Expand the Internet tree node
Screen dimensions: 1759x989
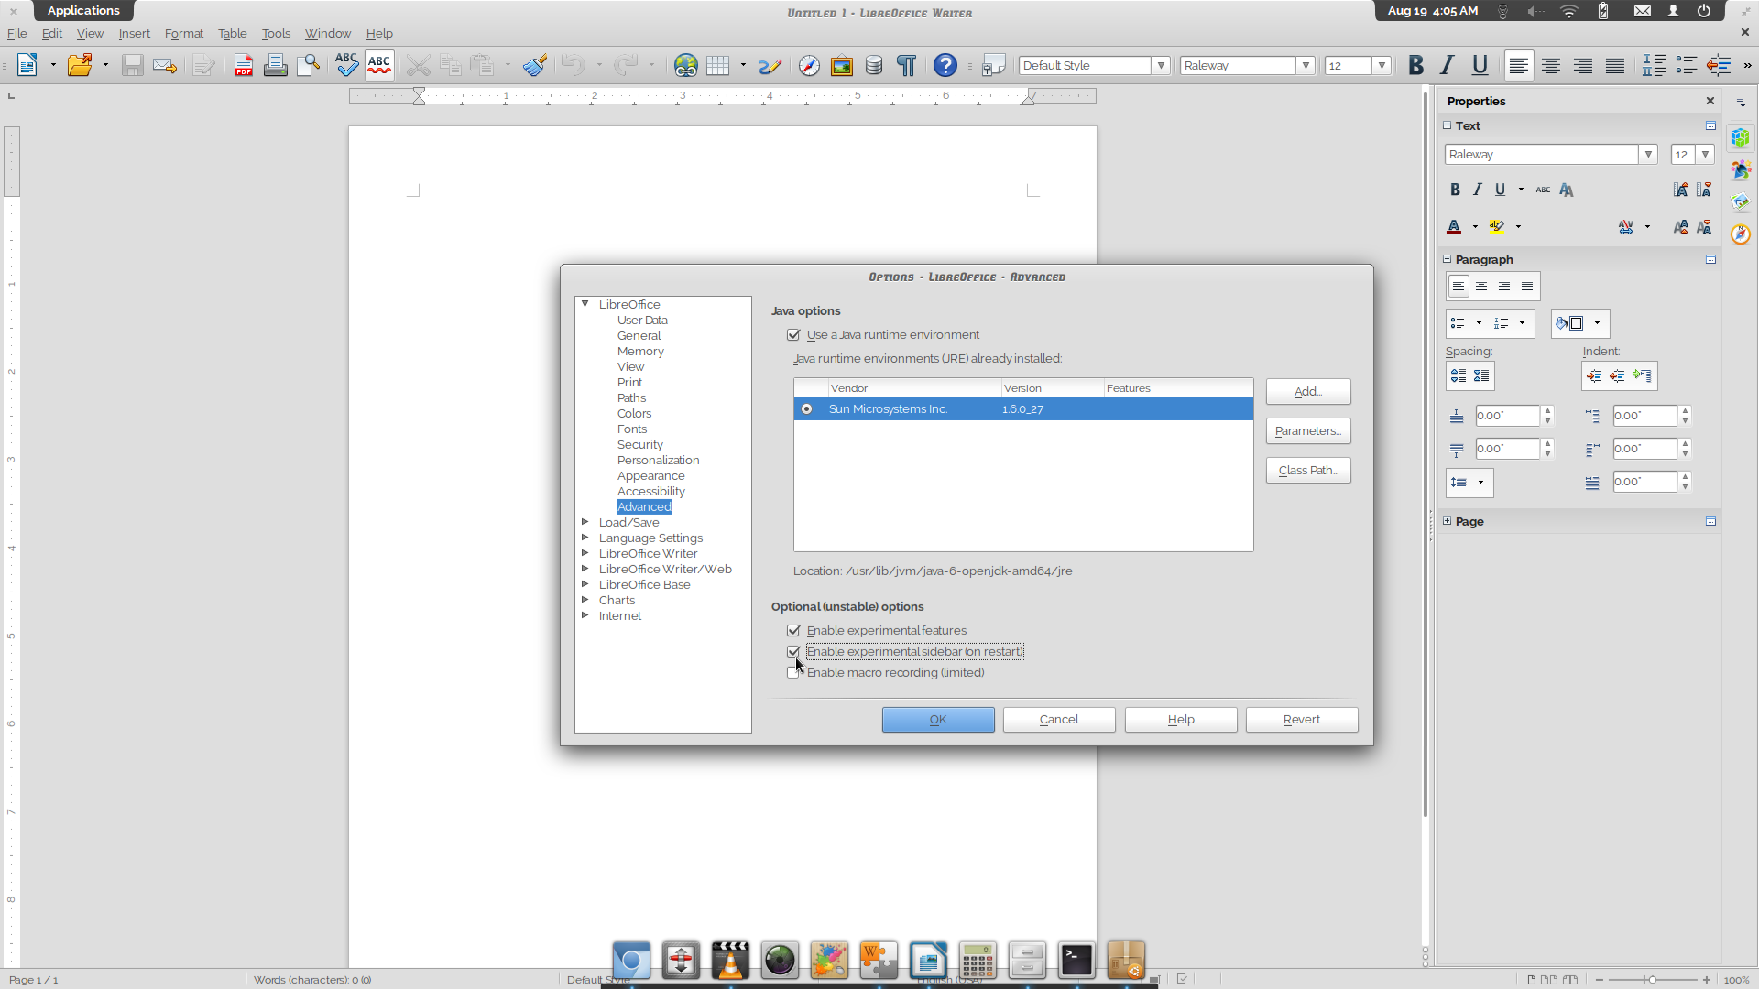click(x=585, y=615)
